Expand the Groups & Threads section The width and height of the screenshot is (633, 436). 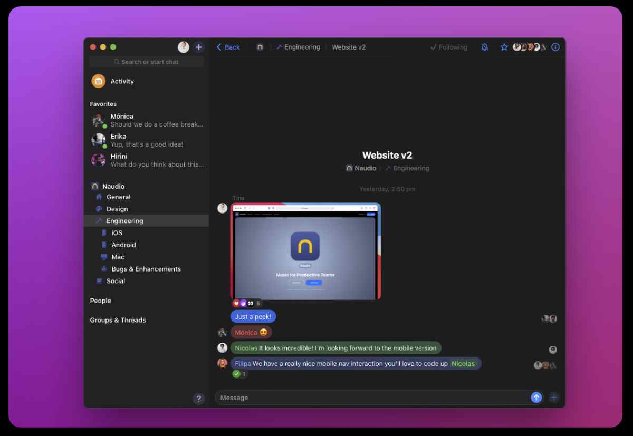coord(118,320)
